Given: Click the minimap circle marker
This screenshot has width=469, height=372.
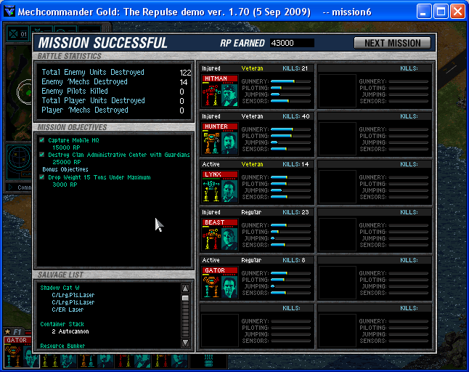Looking at the screenshot, I should [25, 92].
